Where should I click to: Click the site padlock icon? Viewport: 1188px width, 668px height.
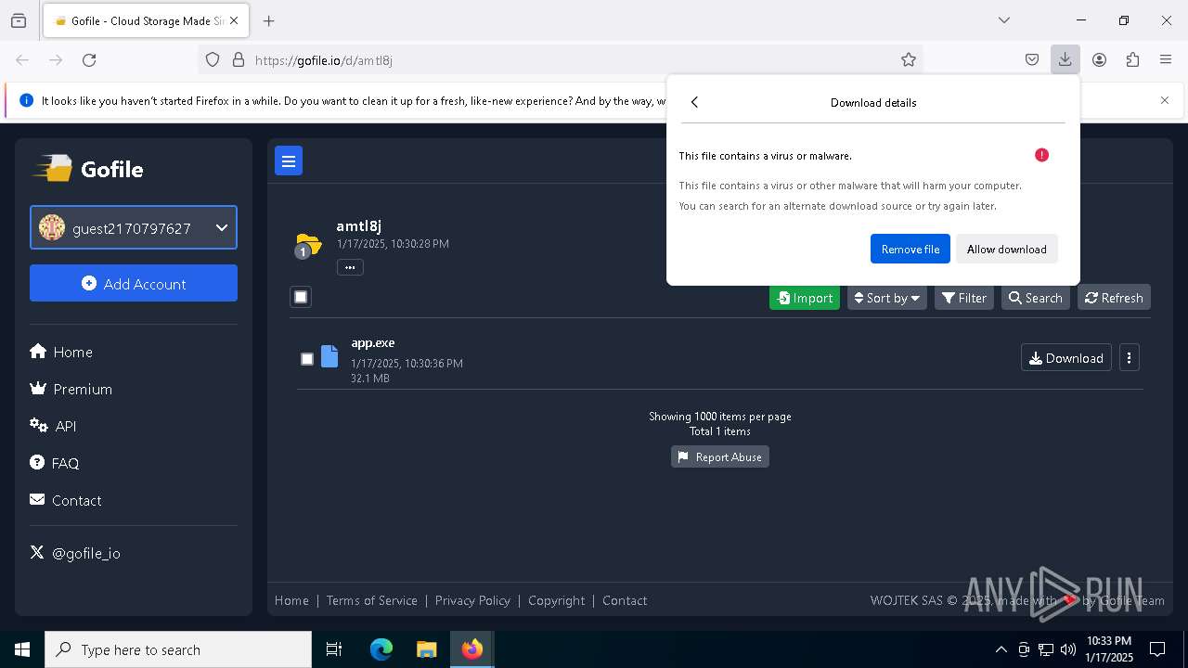239,59
